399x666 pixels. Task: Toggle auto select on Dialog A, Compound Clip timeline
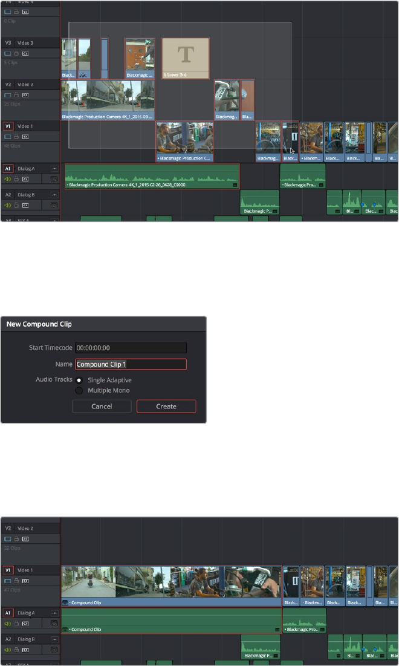point(25,624)
